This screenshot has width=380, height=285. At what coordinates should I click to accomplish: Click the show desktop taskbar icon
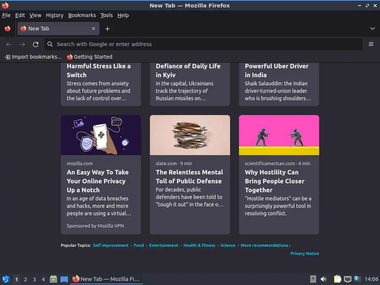coord(64,279)
